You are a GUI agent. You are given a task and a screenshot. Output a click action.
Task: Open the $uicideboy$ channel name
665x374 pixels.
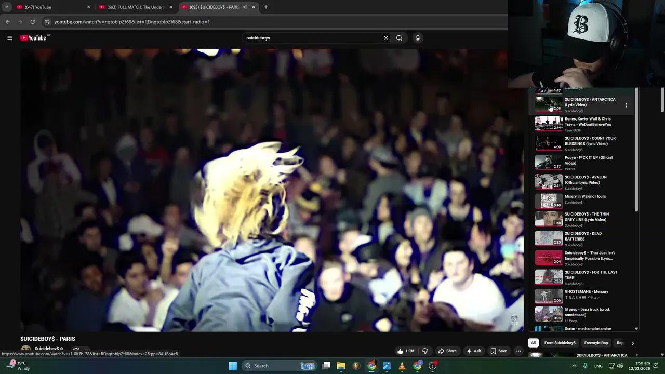(47, 349)
